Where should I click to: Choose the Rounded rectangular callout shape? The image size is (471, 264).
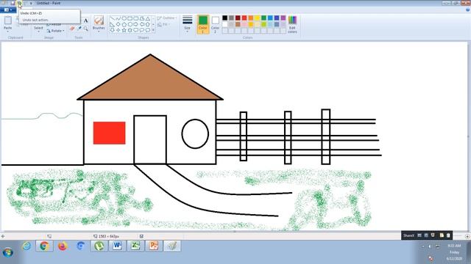[x=135, y=30]
